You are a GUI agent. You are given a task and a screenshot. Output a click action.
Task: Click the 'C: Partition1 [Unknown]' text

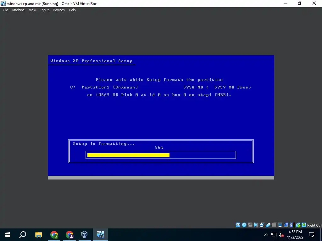tap(104, 87)
